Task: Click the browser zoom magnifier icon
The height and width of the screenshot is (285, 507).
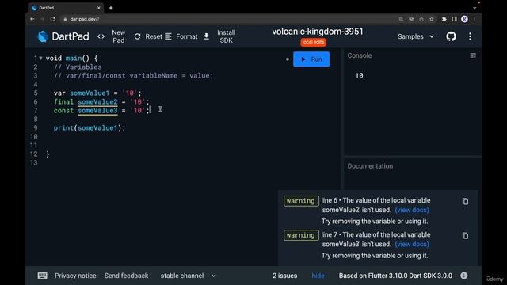Action: click(401, 19)
